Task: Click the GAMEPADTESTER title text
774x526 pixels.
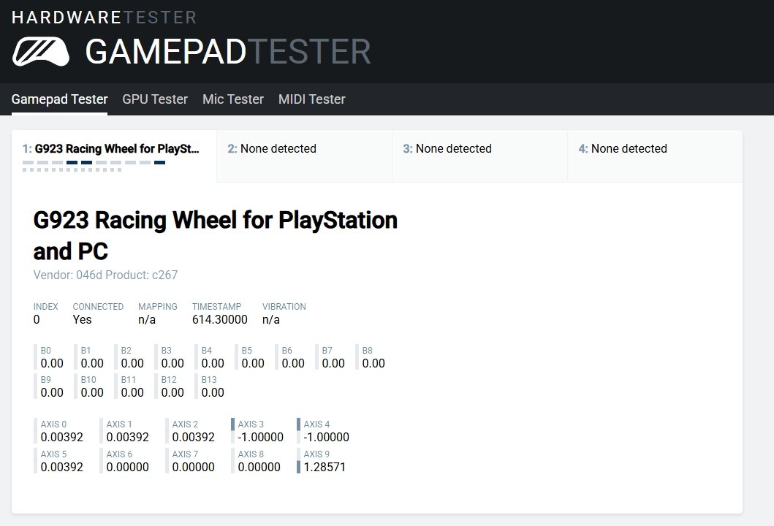Action: click(x=227, y=53)
